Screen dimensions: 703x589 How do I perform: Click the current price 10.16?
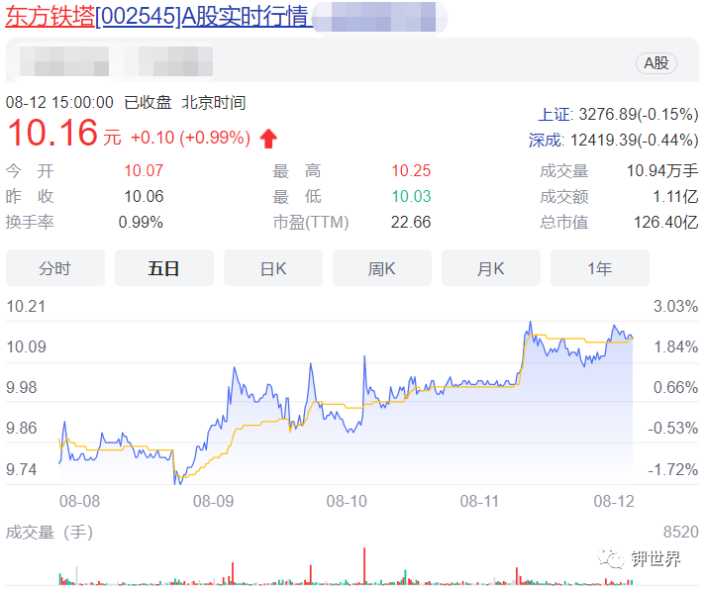coord(52,133)
